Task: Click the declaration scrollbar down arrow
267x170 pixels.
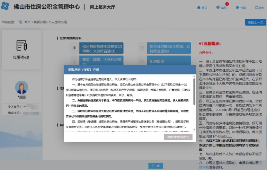Action: click(194, 129)
